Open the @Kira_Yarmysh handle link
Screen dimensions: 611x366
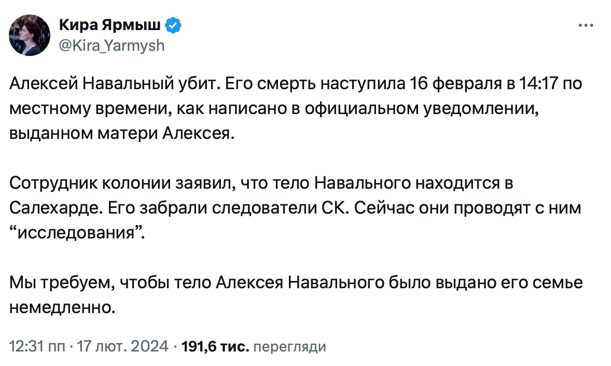[x=113, y=46]
